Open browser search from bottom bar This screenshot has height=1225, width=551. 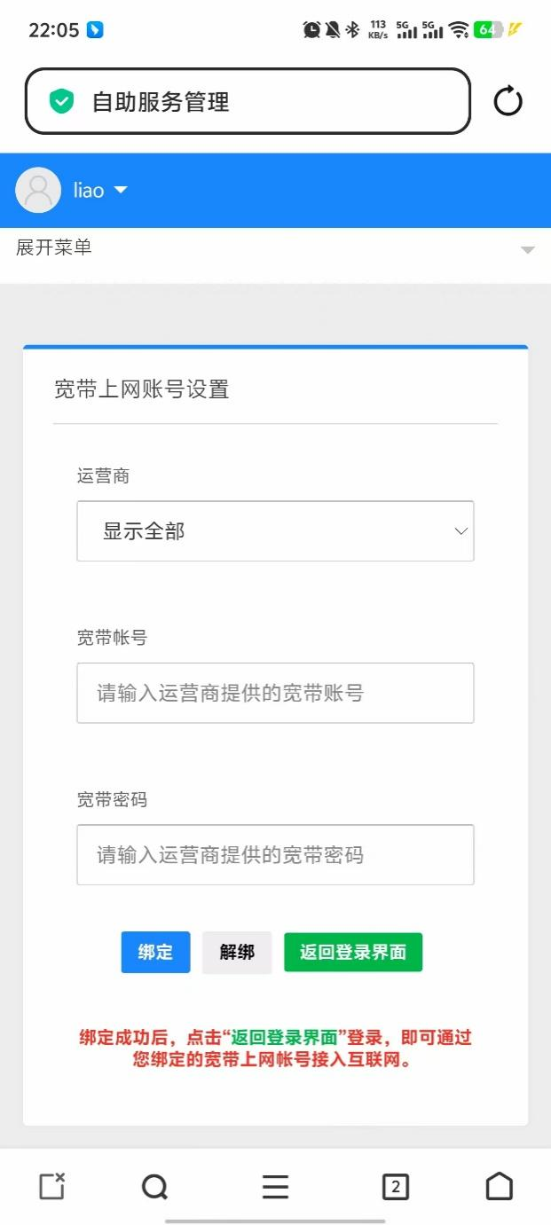point(154,1186)
